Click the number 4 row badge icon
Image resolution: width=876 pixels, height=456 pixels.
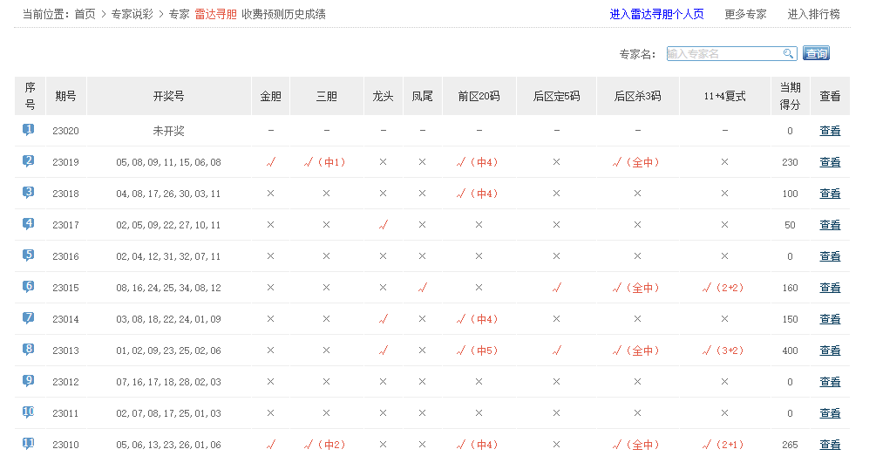point(29,224)
